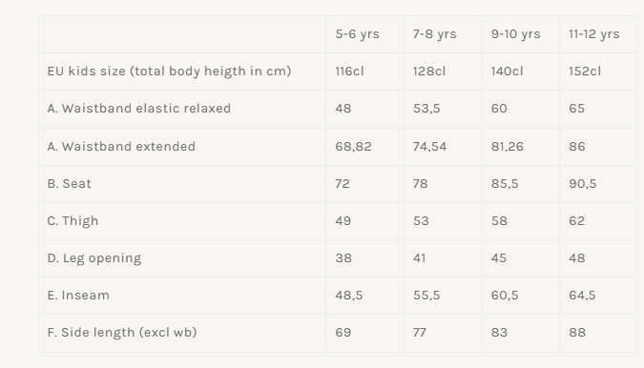This screenshot has width=644, height=368.
Task: Click the Waistband extended row label
Action: [x=121, y=147]
